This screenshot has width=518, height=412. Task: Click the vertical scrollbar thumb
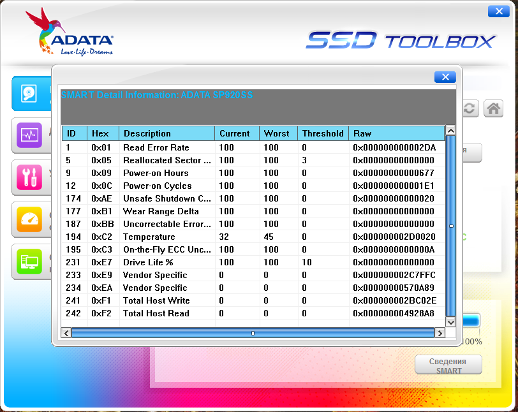tap(450, 226)
